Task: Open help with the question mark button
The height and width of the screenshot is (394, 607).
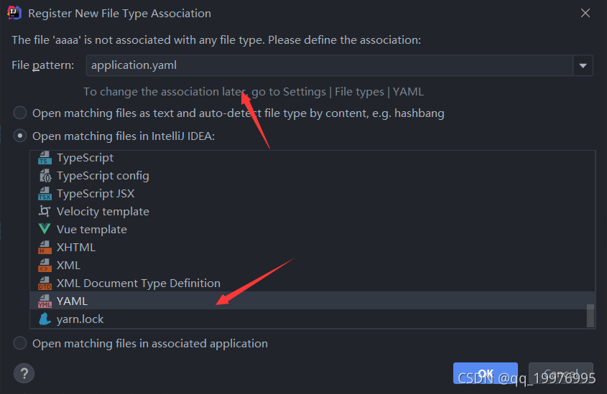Action: (x=24, y=373)
